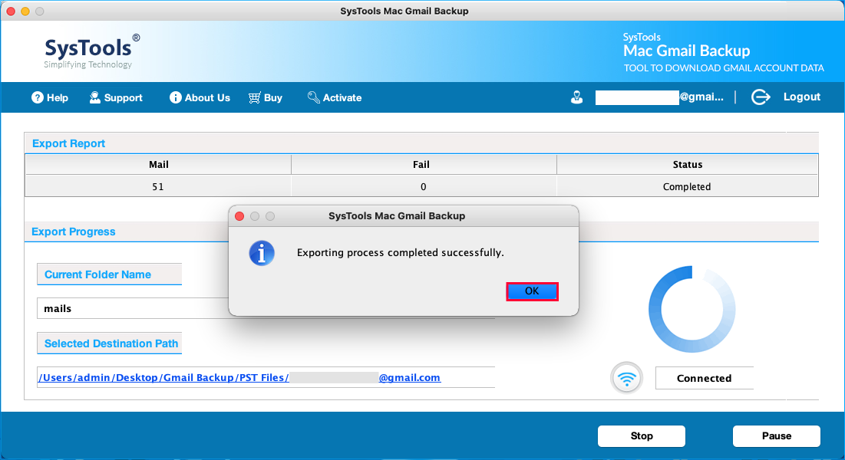Close the dialog with the red button
This screenshot has width=845, height=460.
[239, 216]
